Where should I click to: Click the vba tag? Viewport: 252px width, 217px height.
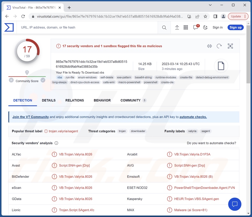point(60,77)
